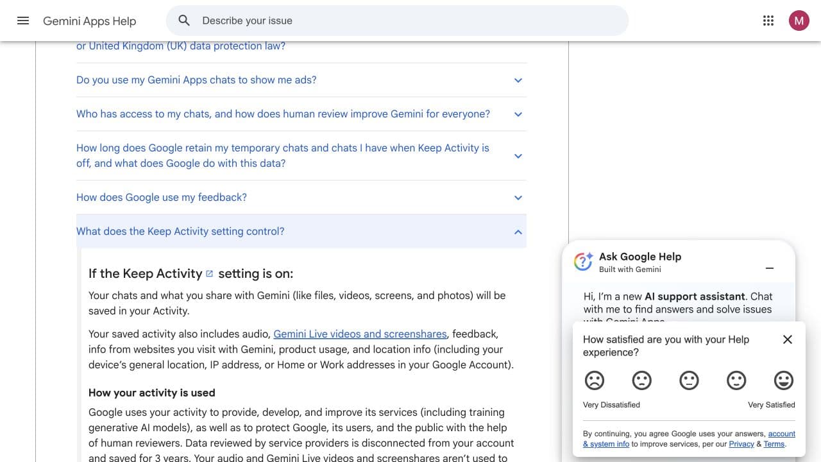Image resolution: width=821 pixels, height=462 pixels.
Task: Click 'What does the Keep Activity setting control?'
Action: tap(180, 232)
